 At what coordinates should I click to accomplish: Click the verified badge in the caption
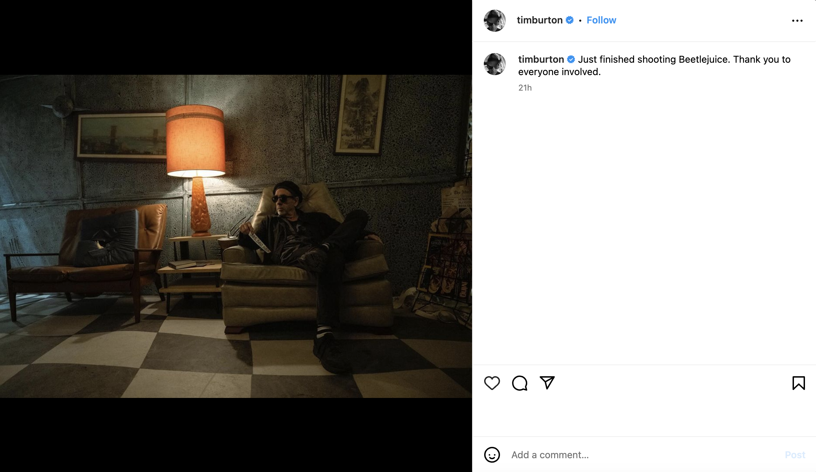coord(571,59)
